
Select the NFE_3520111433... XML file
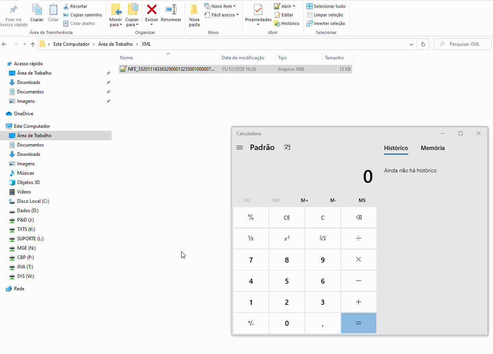pyautogui.click(x=235, y=69)
